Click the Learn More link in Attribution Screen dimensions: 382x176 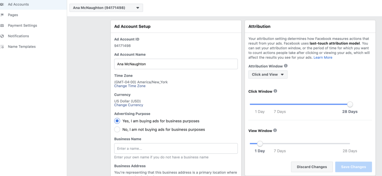click(323, 58)
